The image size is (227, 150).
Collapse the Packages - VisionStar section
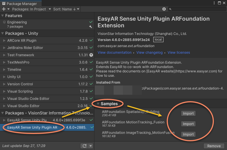tap(2, 113)
